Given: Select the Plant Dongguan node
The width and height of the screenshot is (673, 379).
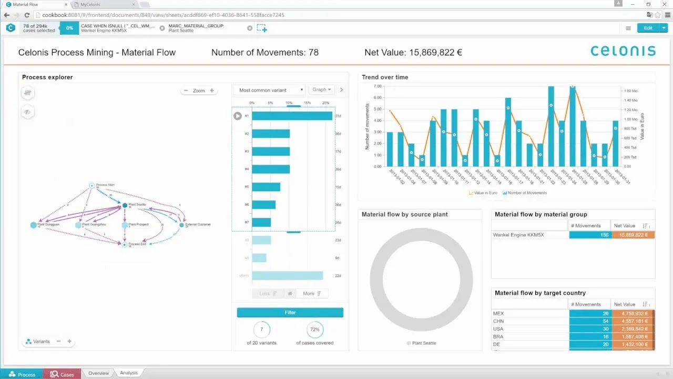Looking at the screenshot, I should 34,225.
